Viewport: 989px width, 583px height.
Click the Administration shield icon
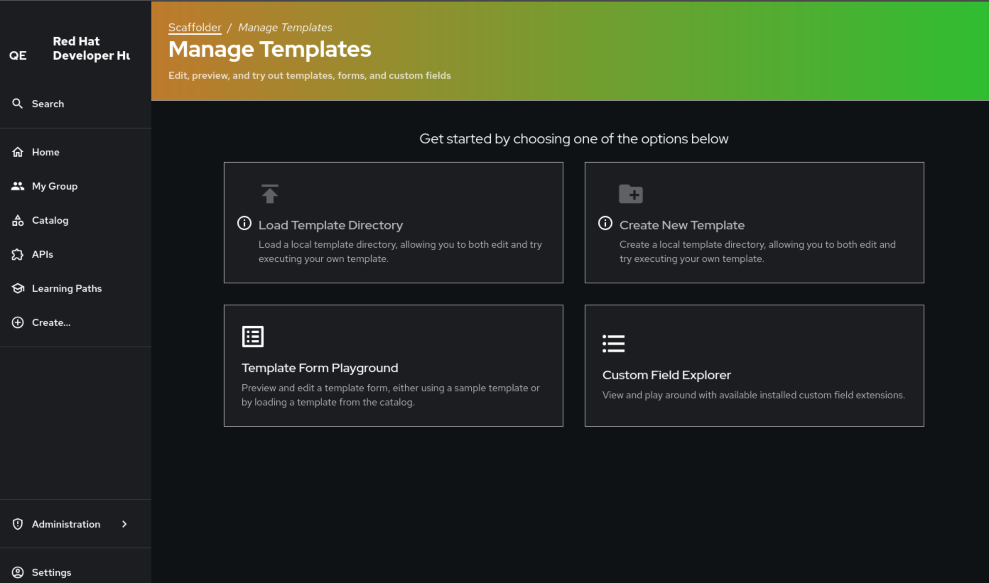click(18, 524)
